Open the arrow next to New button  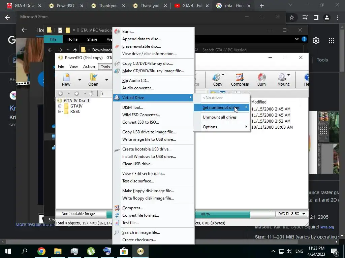[x=80, y=80]
